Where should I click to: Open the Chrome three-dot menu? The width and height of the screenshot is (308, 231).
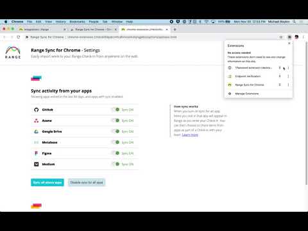coord(304,37)
